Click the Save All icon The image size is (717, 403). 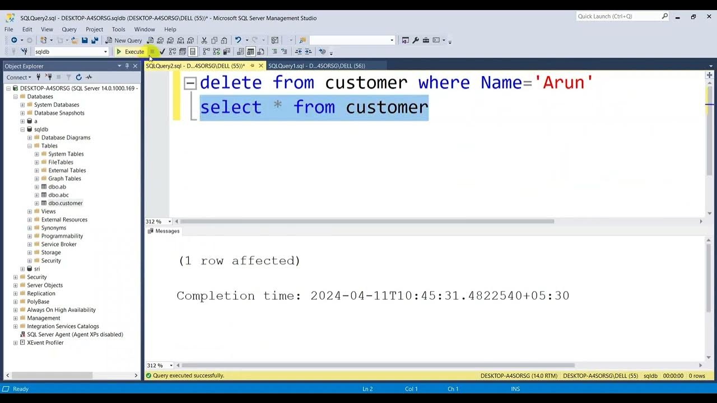[95, 40]
